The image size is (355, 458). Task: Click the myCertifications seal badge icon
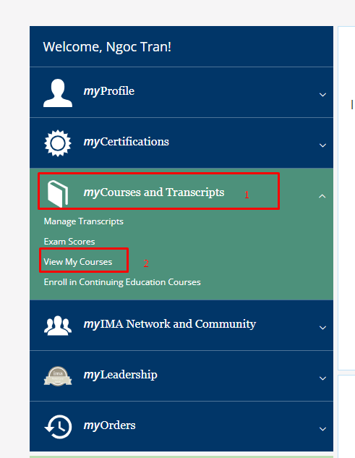click(58, 143)
